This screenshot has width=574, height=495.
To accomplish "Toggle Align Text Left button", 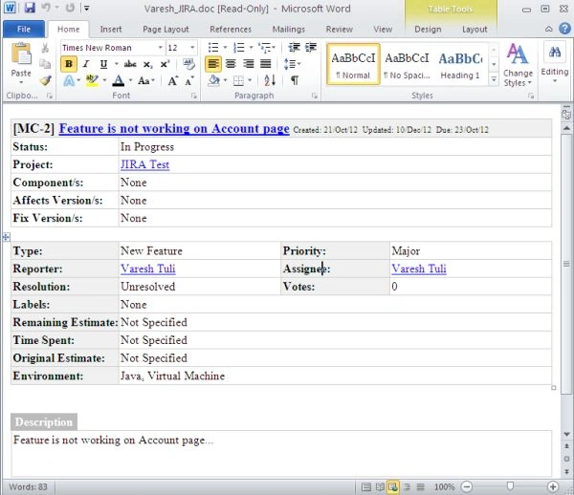I will 213,64.
